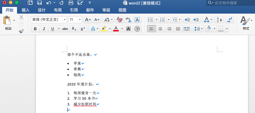
Task: Toggle Italic formatting
Action: [44, 29]
